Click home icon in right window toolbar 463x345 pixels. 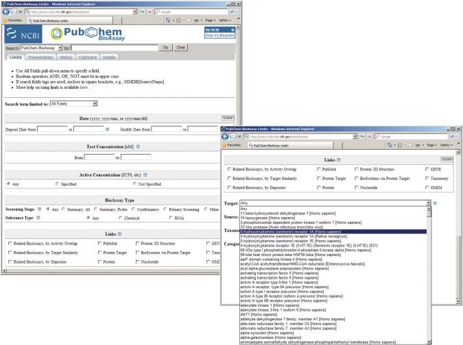pos(389,145)
